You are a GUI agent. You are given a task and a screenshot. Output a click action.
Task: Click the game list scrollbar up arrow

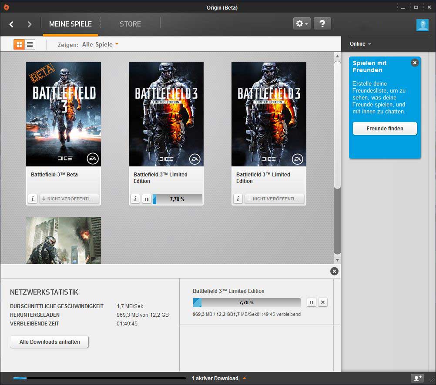pos(337,56)
